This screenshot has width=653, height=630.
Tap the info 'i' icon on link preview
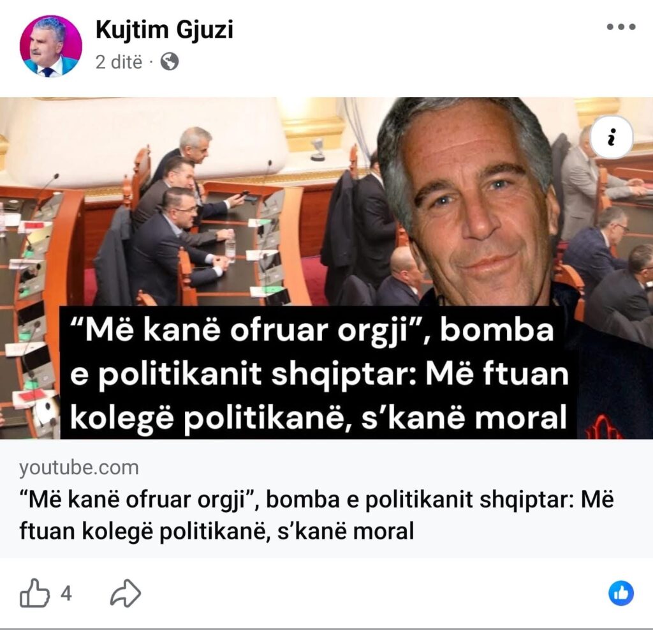612,137
